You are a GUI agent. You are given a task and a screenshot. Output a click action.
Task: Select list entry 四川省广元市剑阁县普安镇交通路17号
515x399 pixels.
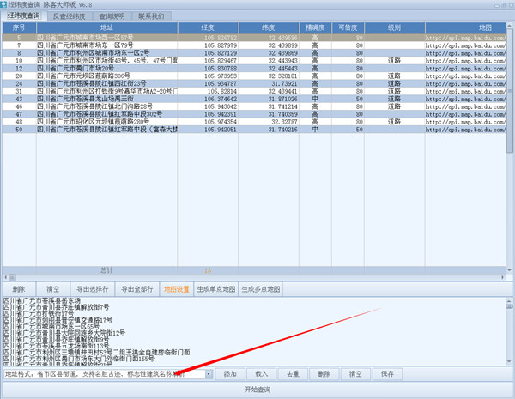coord(58,320)
